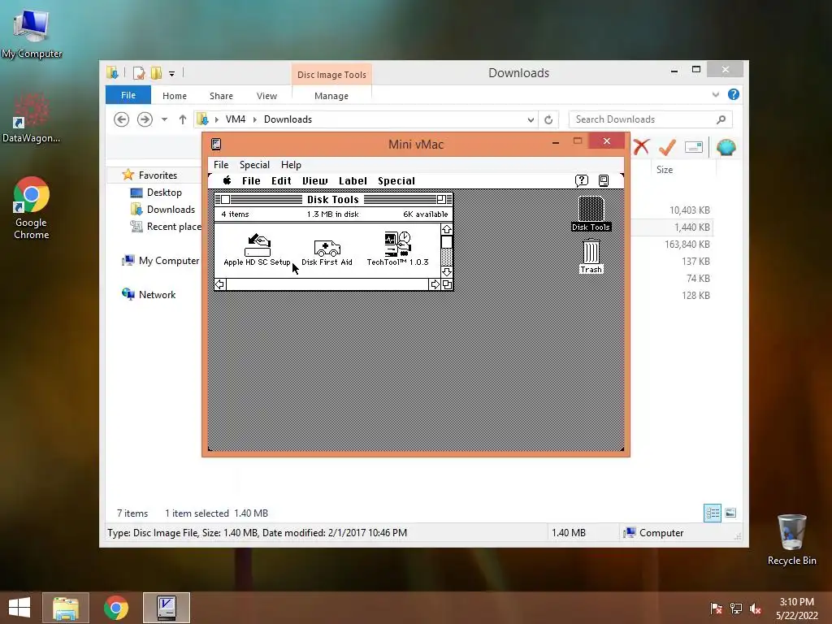Click Windows Start button
Image resolution: width=832 pixels, height=624 pixels.
tap(19, 608)
